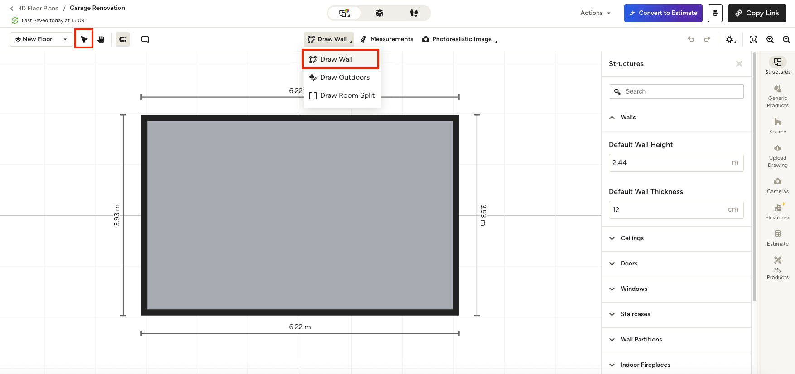This screenshot has height=374, width=795.
Task: Click the Structures search field
Action: coord(676,91)
